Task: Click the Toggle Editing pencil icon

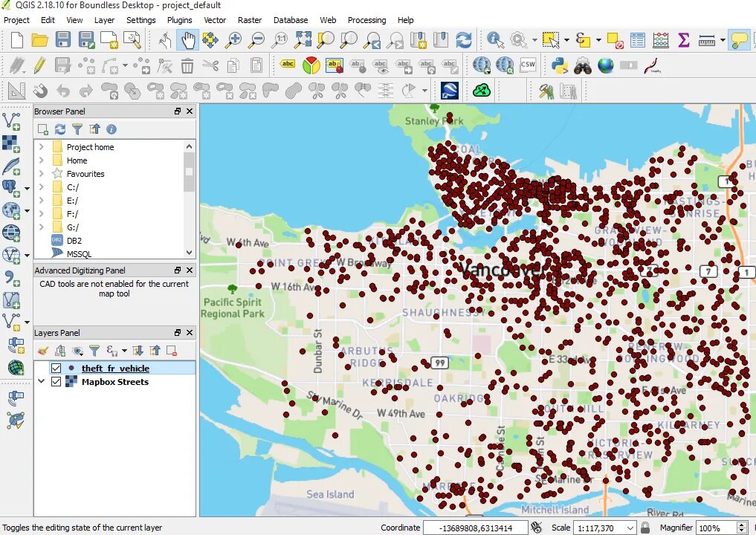Action: [x=39, y=65]
